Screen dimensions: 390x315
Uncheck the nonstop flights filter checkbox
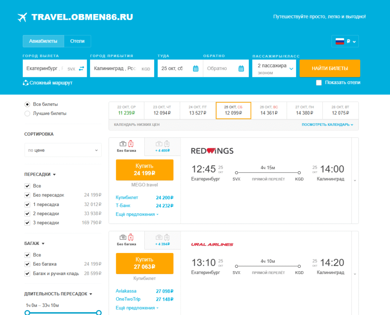pyautogui.click(x=27, y=195)
